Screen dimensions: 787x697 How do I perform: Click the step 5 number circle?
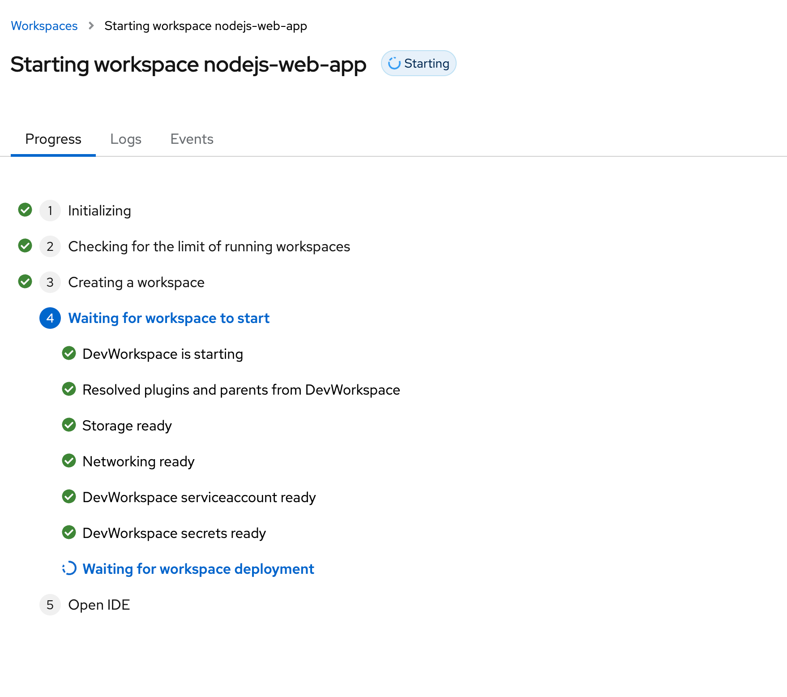pos(50,605)
